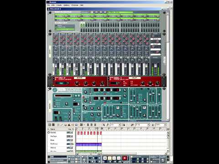
Task: Toggle the Mod Envelope invert button
Action: coord(118,108)
